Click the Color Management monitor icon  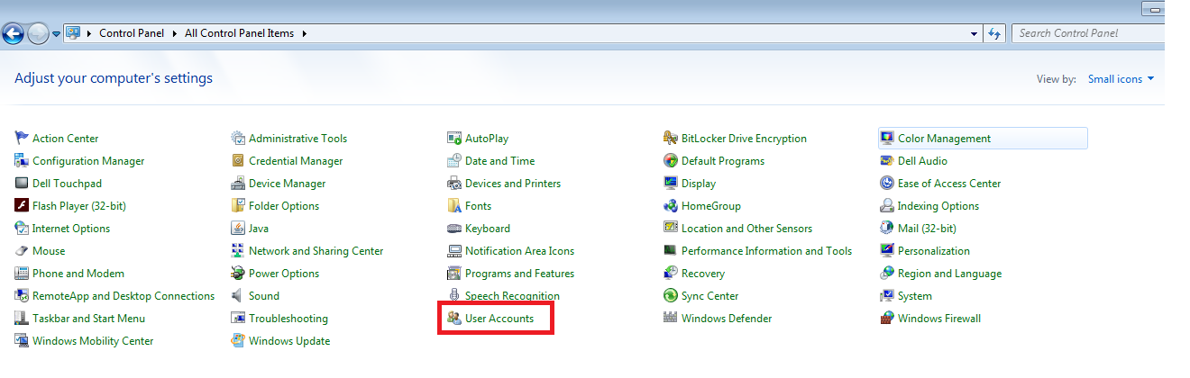(x=887, y=138)
